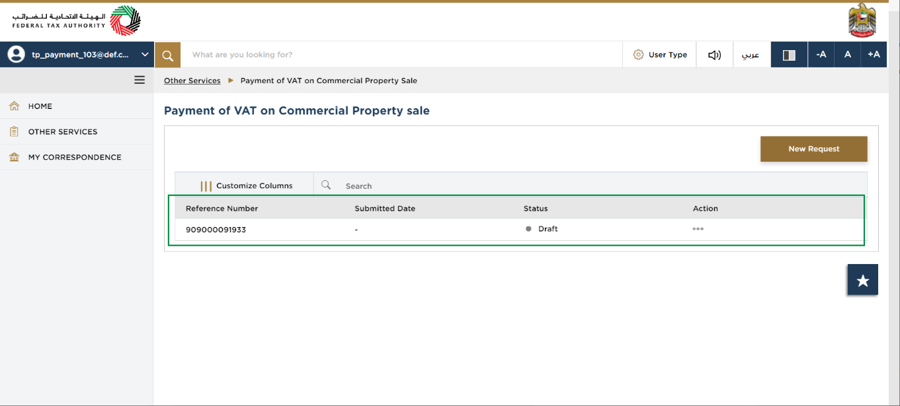Image resolution: width=900 pixels, height=406 pixels.
Task: Click the UAE emblem icon
Action: point(862,20)
